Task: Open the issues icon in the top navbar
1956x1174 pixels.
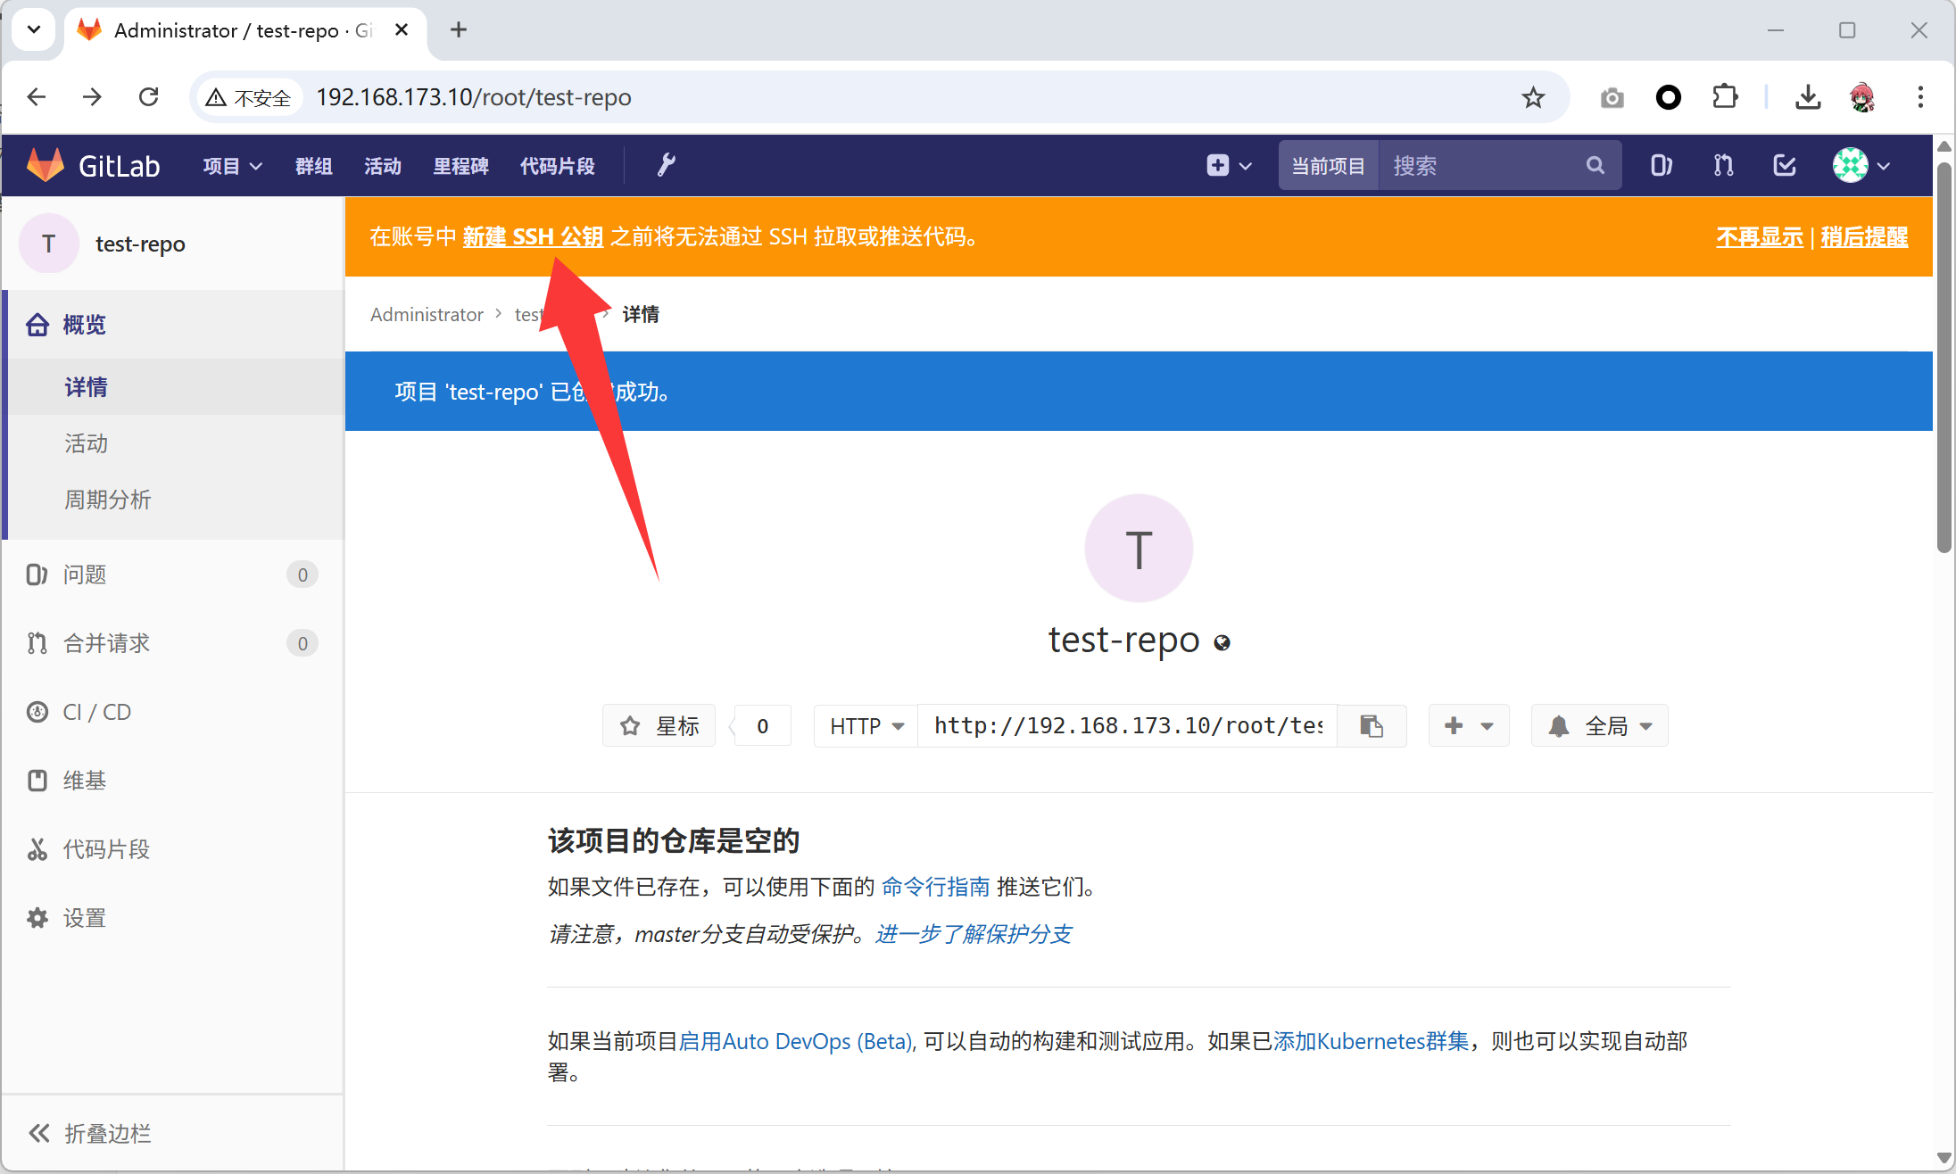Action: [x=1660, y=165]
